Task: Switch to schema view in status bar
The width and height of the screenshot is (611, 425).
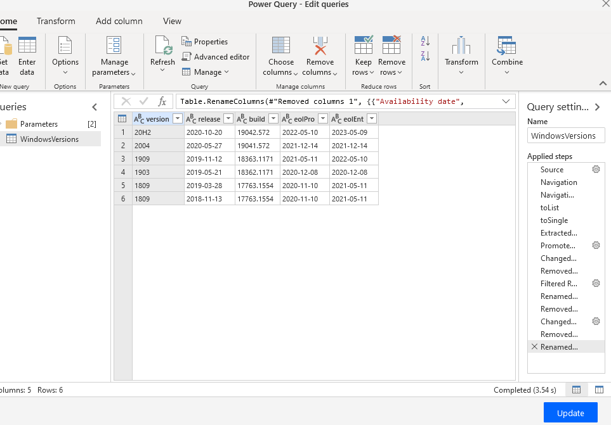Action: click(599, 390)
